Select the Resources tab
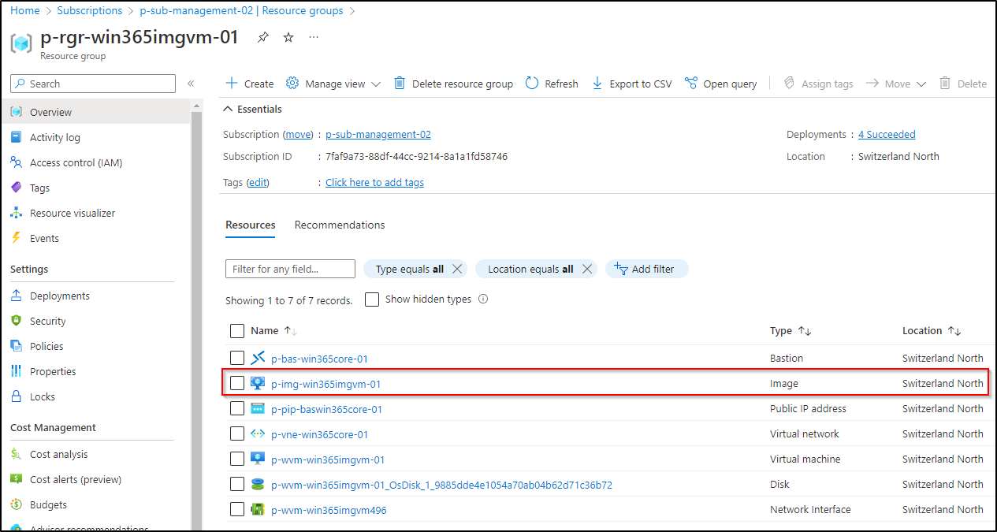The width and height of the screenshot is (997, 532). click(x=251, y=225)
